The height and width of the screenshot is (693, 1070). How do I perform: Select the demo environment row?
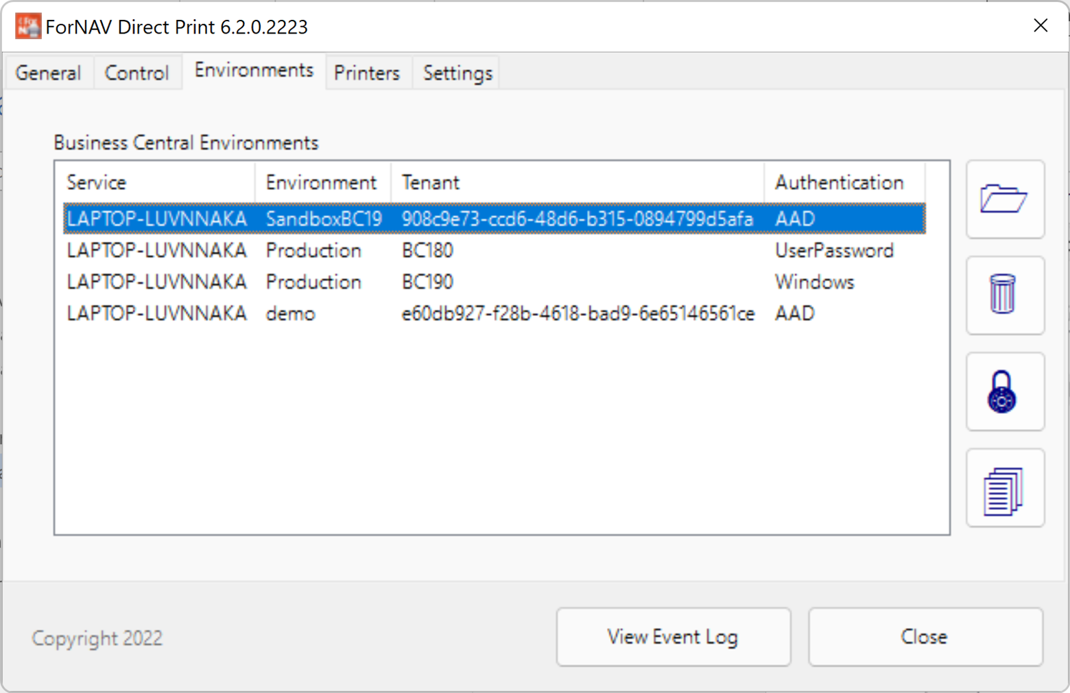[495, 313]
